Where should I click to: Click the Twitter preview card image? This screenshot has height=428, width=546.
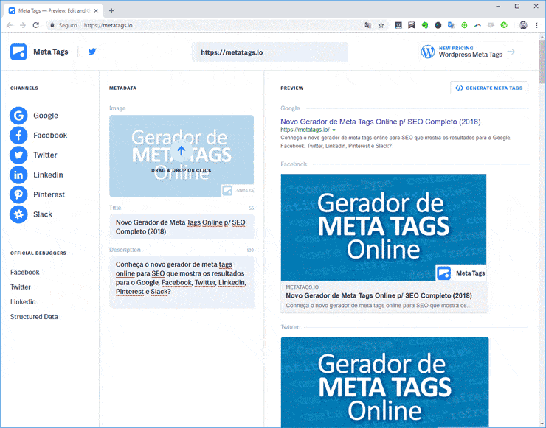[x=384, y=382]
